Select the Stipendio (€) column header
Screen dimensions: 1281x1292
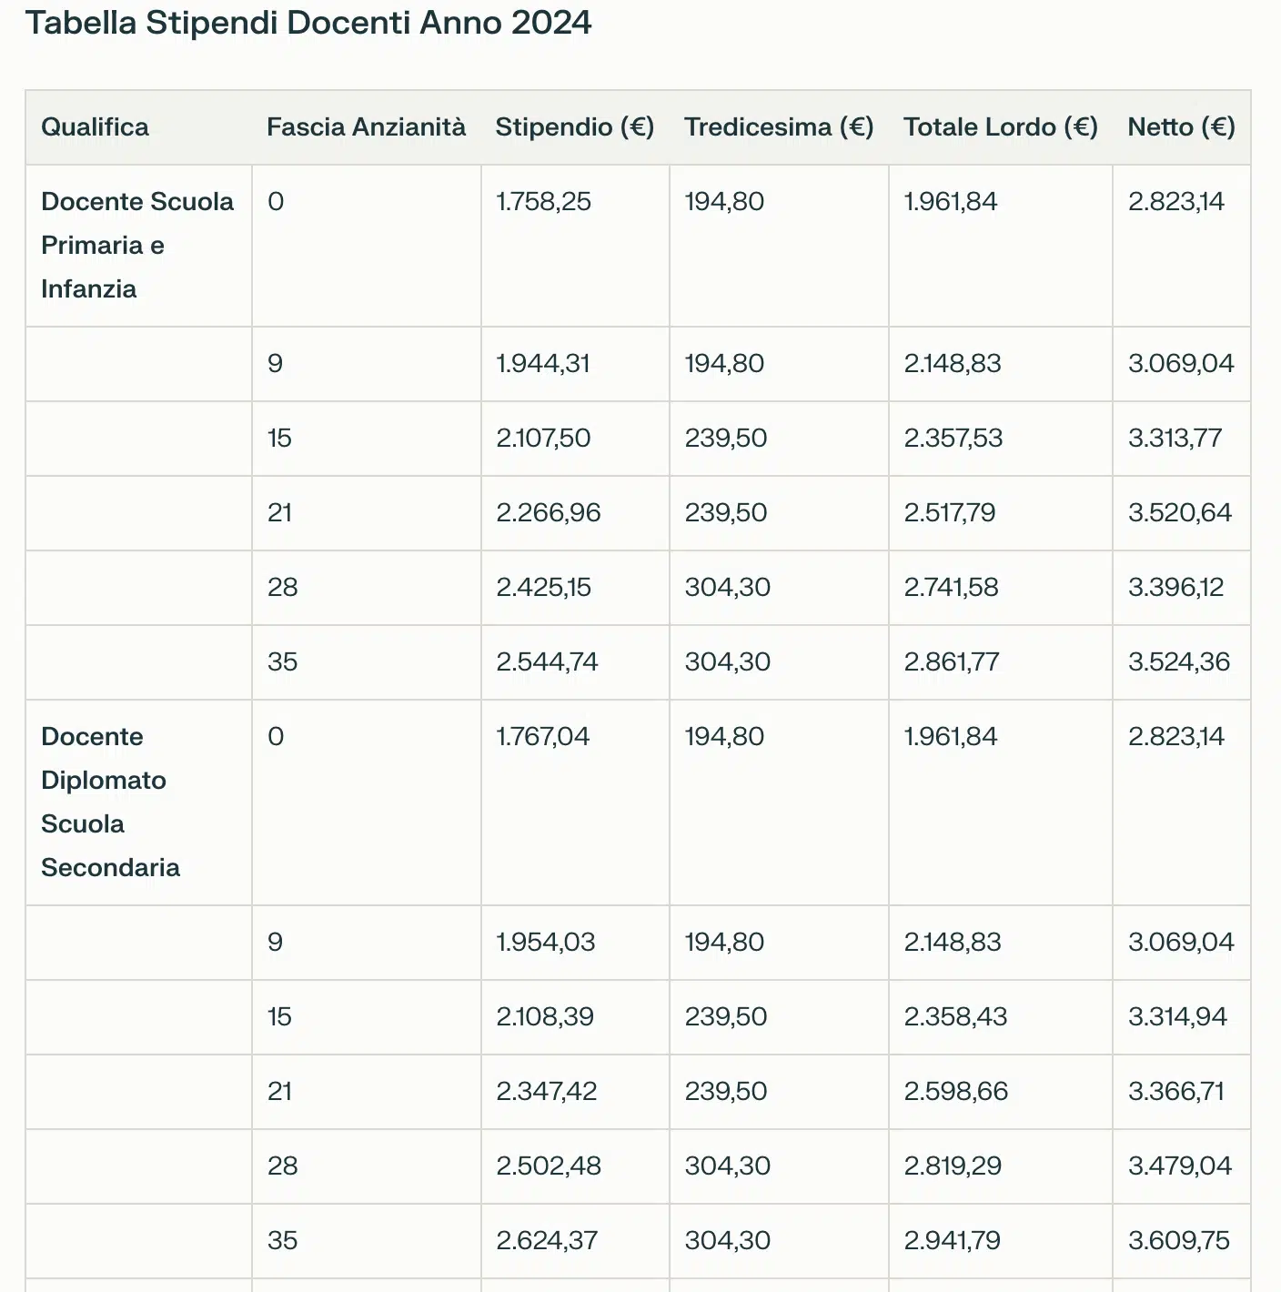[574, 126]
